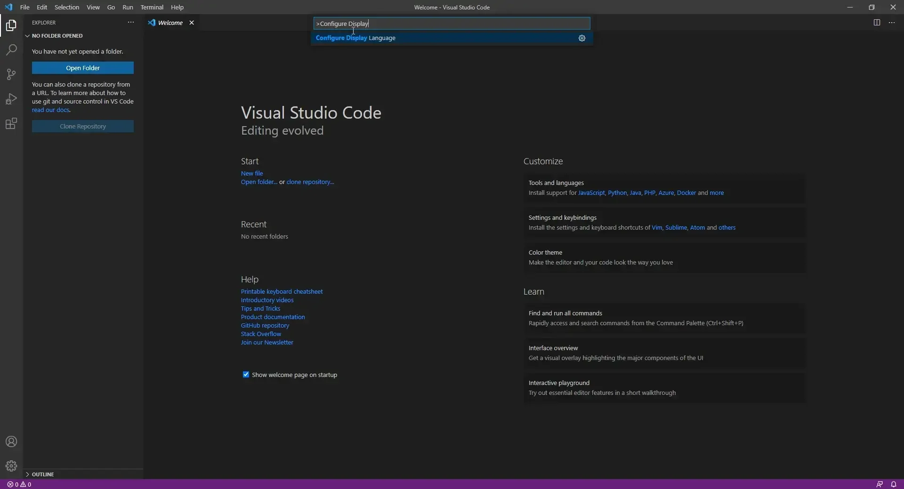Select the Run and Debug icon

tap(11, 99)
